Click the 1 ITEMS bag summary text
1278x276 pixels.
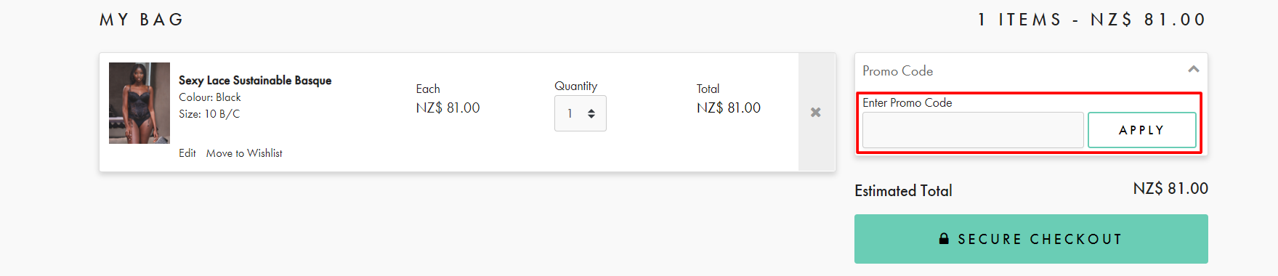click(1019, 20)
